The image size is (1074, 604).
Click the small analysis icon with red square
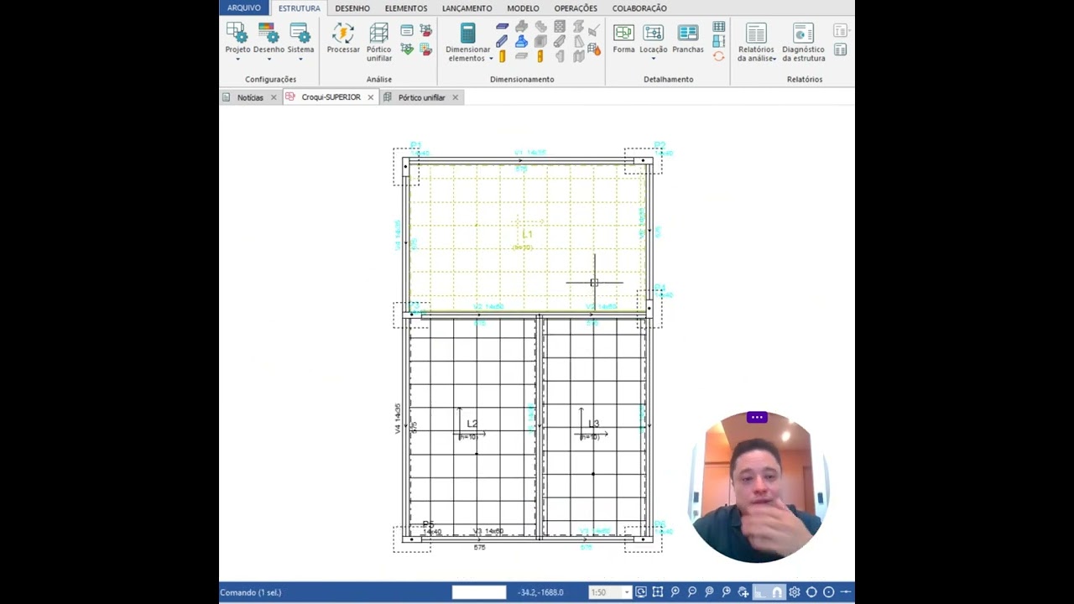(426, 30)
